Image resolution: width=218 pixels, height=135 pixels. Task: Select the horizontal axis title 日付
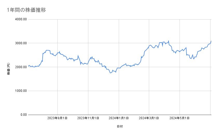click(x=120, y=126)
